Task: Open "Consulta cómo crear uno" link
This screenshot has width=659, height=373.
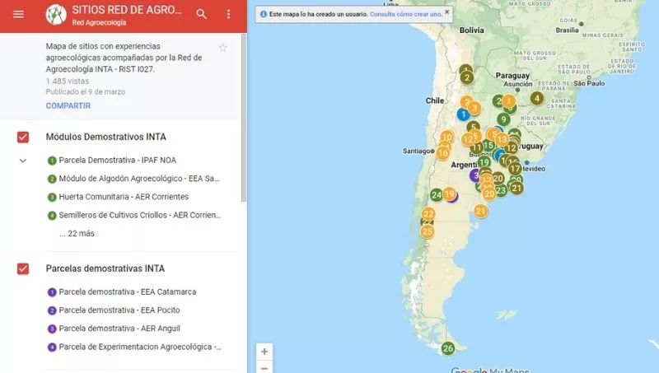Action: (x=405, y=14)
